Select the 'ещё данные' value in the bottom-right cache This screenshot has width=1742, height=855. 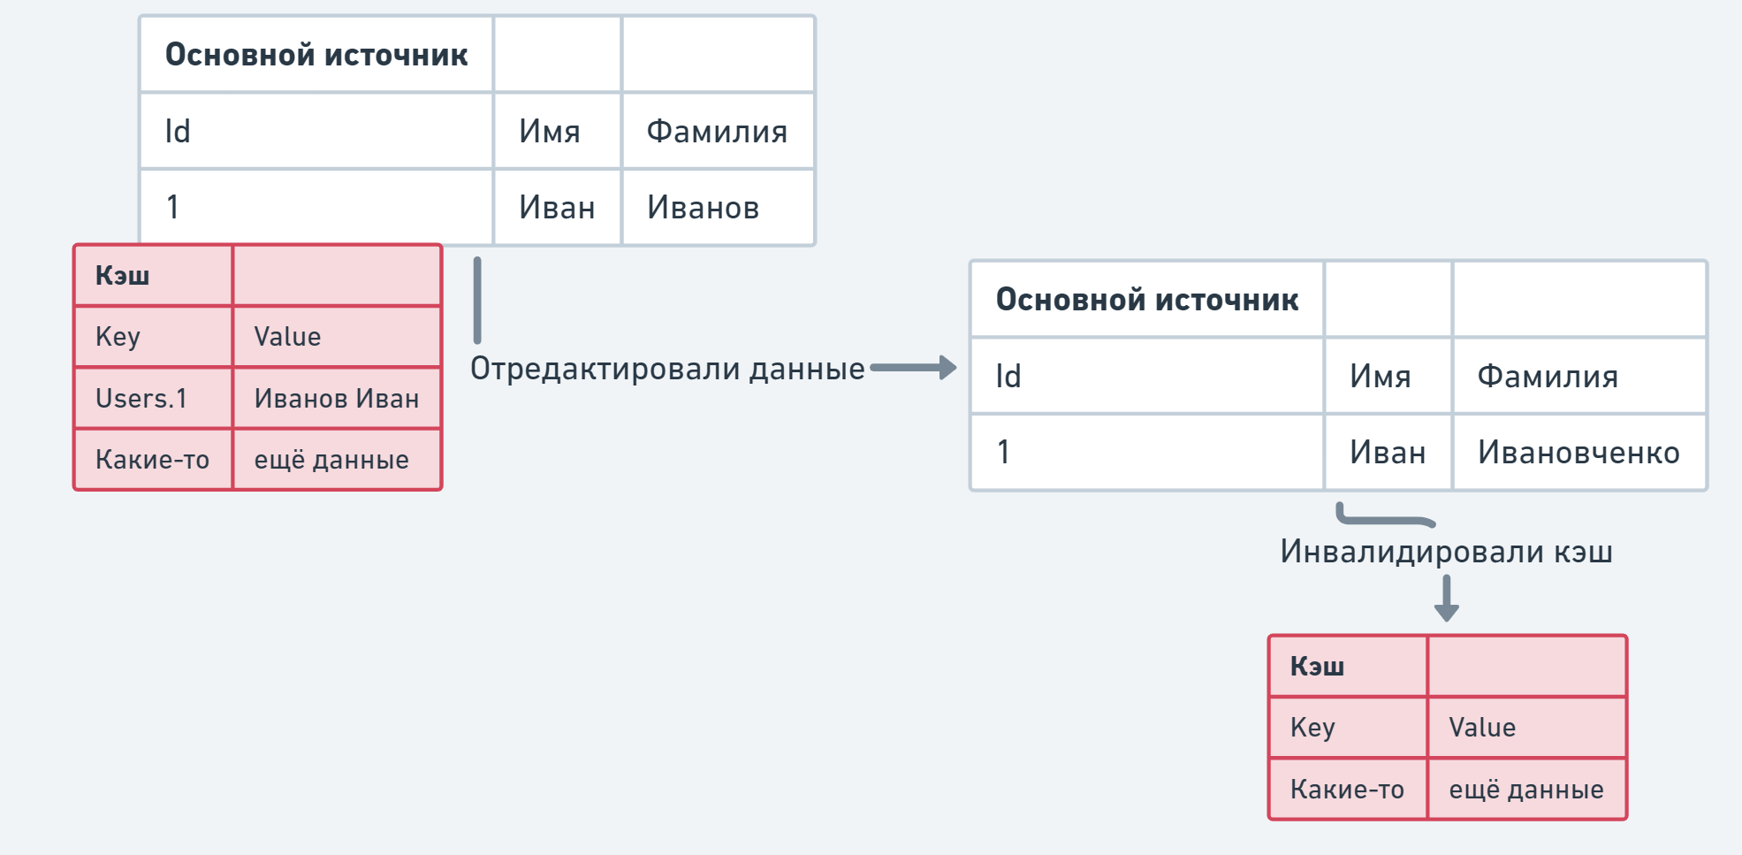[1526, 790]
